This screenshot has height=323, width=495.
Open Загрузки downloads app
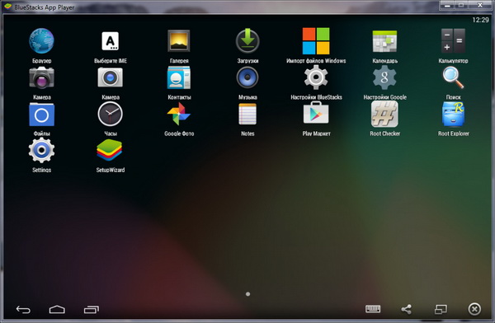247,41
